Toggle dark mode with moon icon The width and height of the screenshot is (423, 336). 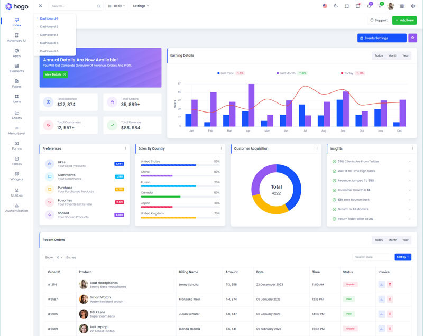pyautogui.click(x=336, y=6)
